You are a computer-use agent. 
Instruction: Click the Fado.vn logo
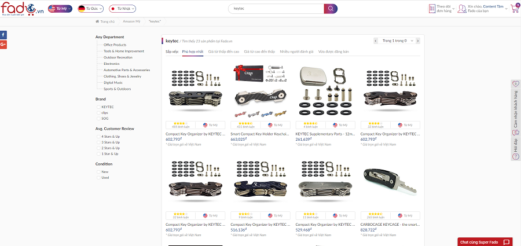[22, 9]
